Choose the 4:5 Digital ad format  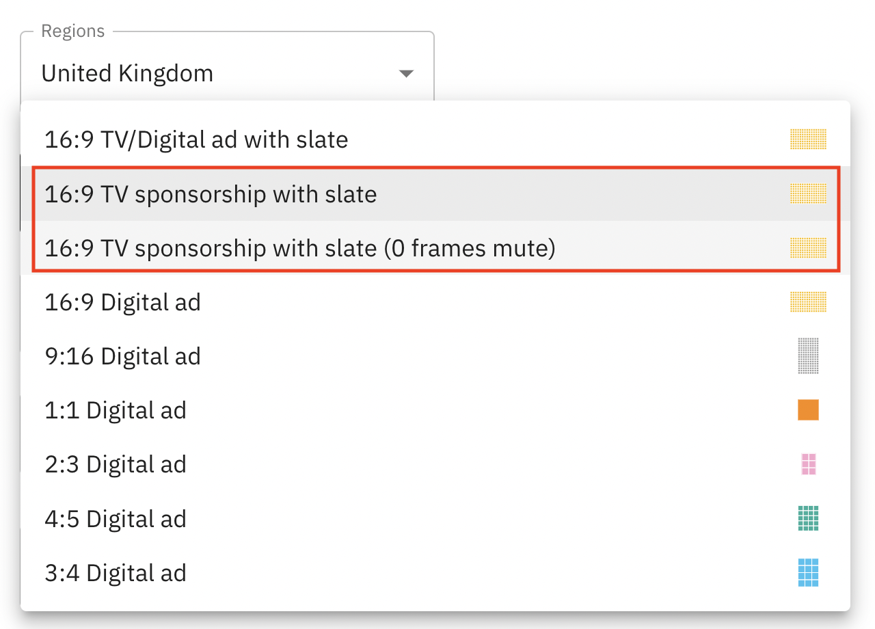[116, 519]
